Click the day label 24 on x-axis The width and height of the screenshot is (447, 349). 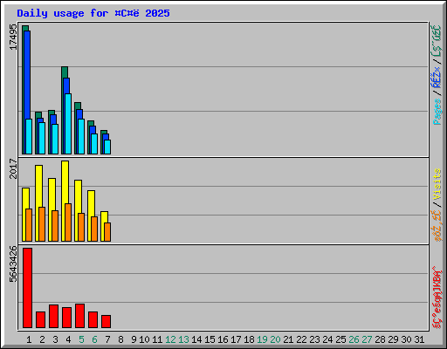327,339
